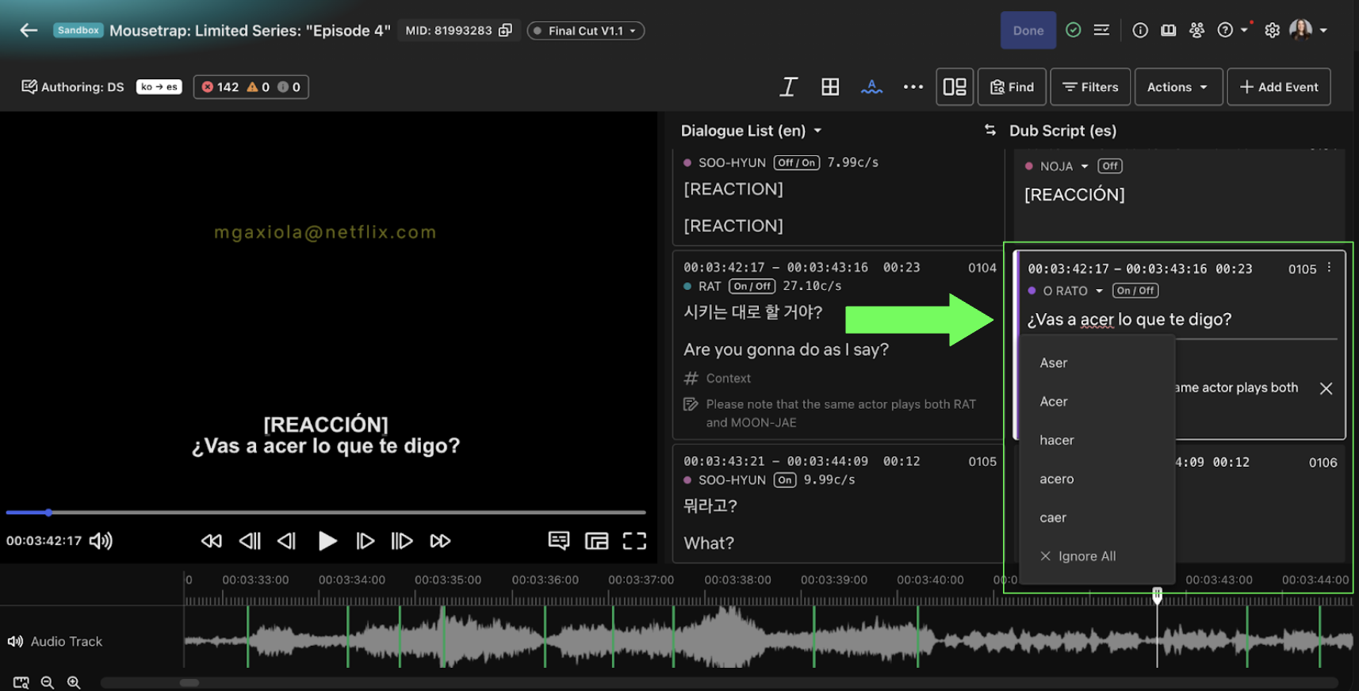
Task: Toggle On tag on SOO-HYUN event 0105
Action: [785, 480]
